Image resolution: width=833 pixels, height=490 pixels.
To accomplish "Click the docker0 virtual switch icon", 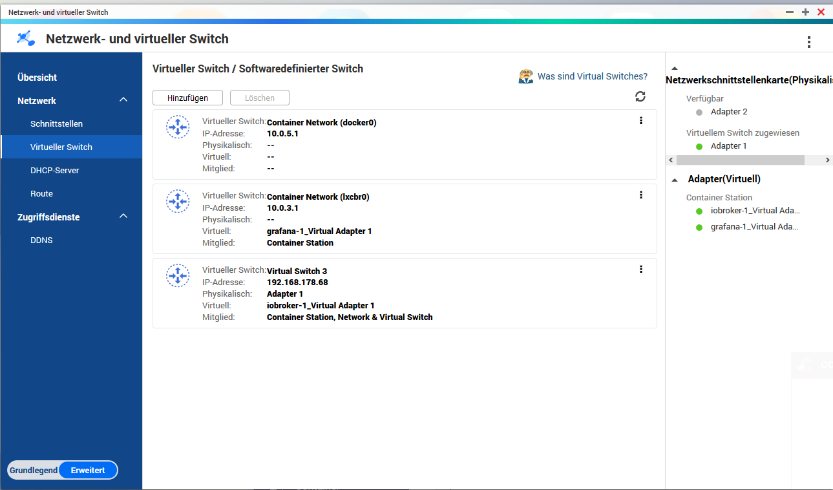I will pos(178,127).
